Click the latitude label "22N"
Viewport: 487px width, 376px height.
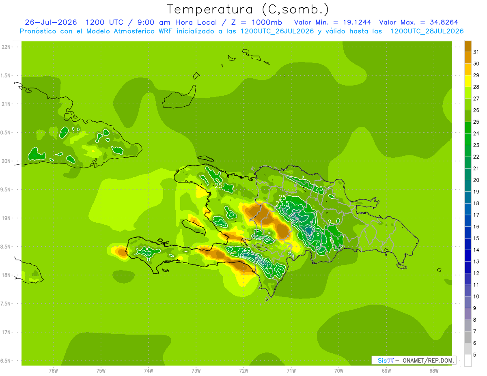[x=6, y=47]
